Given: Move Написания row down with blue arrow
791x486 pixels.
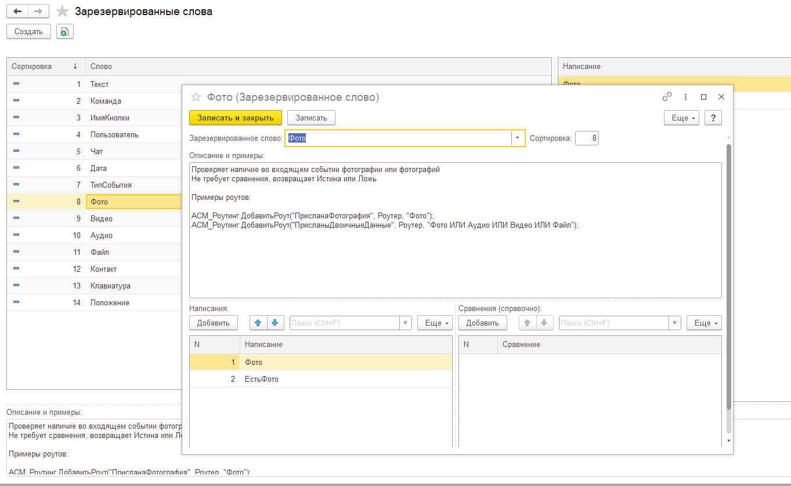Looking at the screenshot, I should [275, 323].
